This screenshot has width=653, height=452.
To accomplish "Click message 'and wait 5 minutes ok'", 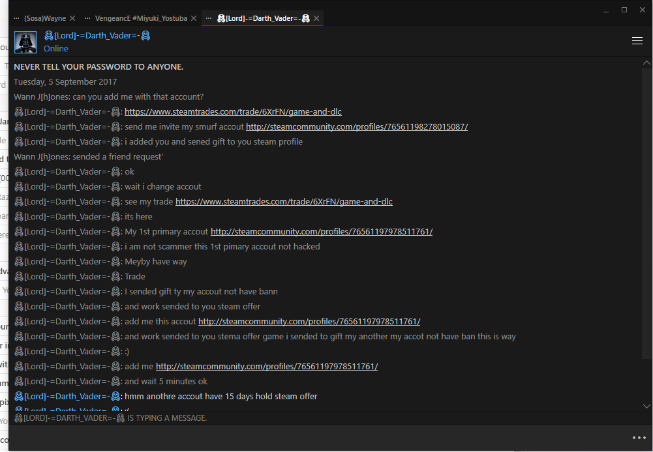I will [166, 381].
